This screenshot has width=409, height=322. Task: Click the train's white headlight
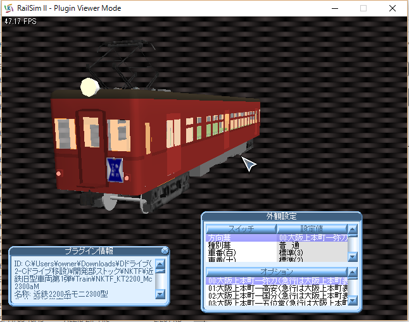90,87
